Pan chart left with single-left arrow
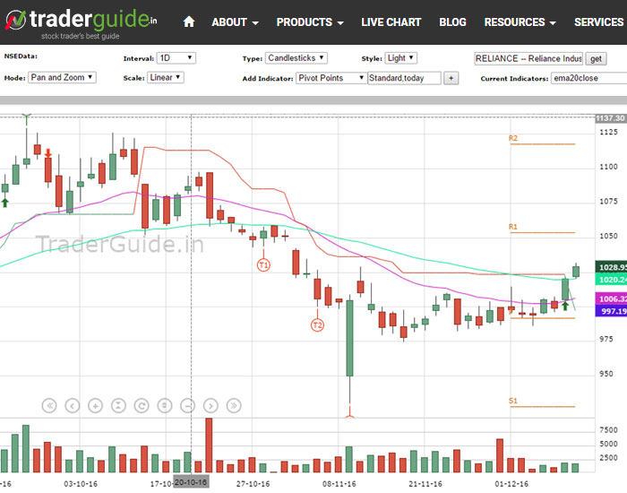 click(x=73, y=406)
